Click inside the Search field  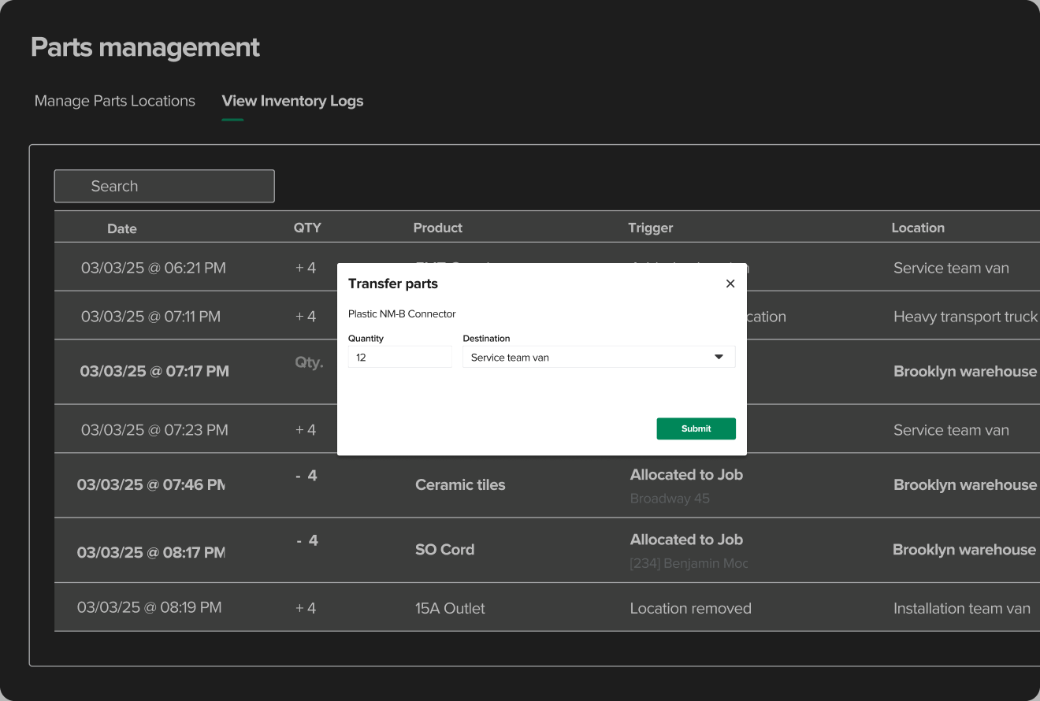164,186
